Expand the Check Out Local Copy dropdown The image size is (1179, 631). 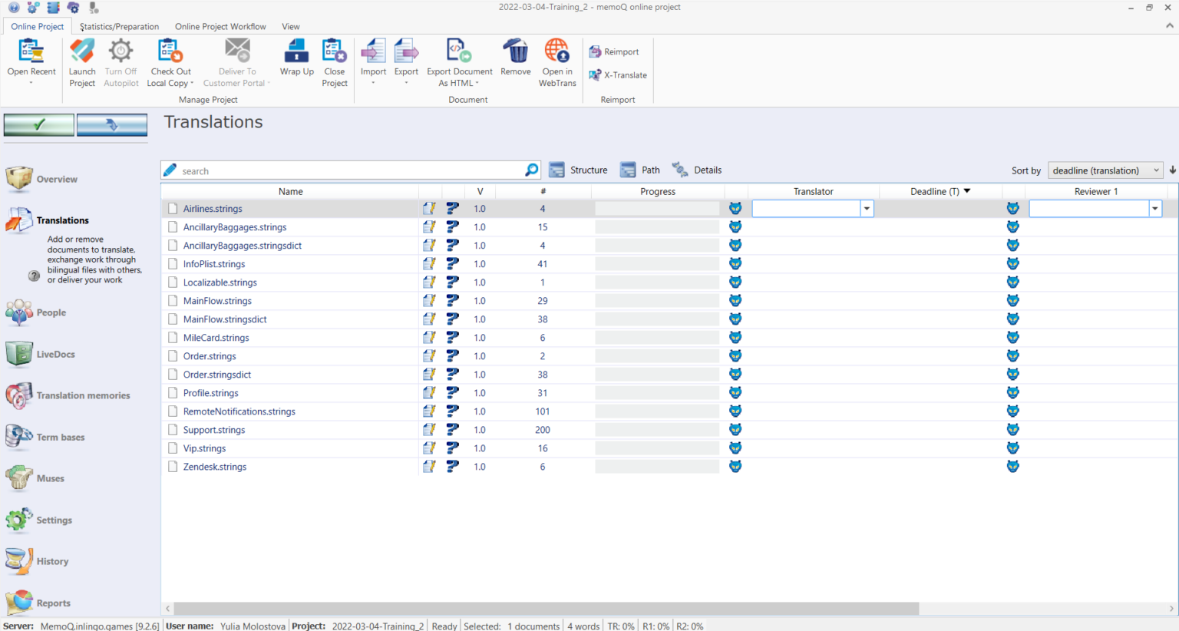pos(192,83)
